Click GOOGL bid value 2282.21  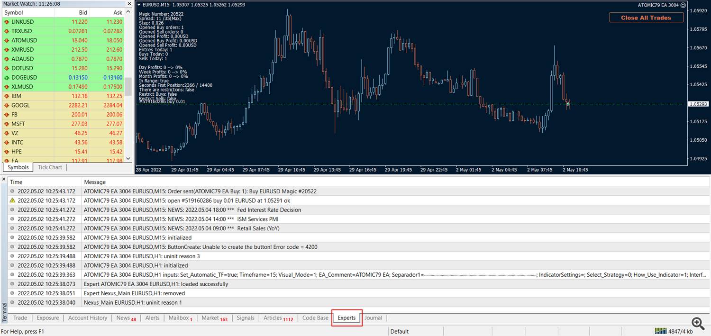(78, 105)
